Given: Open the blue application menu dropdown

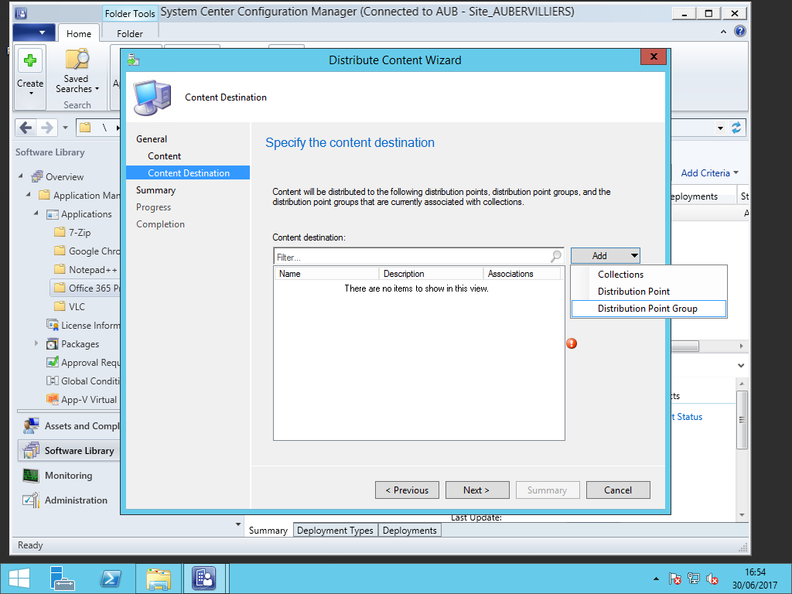Looking at the screenshot, I should [33, 32].
